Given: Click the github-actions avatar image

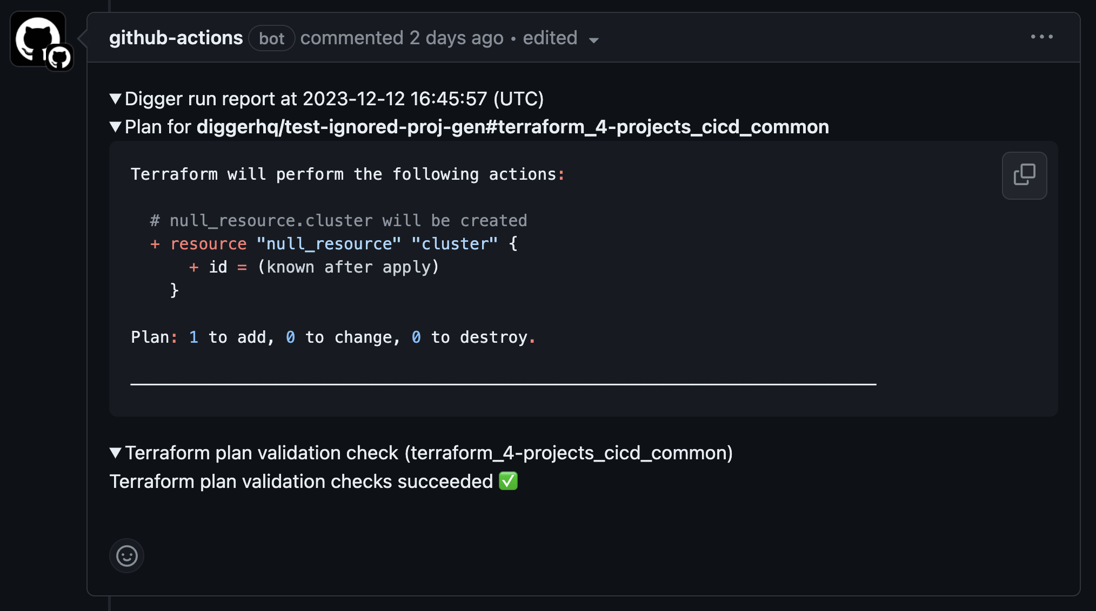Looking at the screenshot, I should click(38, 39).
